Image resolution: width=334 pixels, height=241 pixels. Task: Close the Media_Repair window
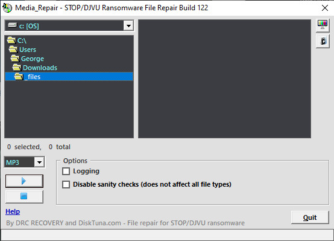[325, 8]
